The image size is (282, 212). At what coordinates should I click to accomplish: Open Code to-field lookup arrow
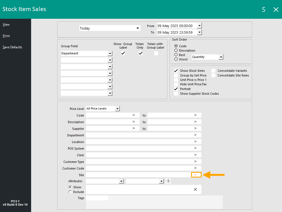(x=195, y=115)
